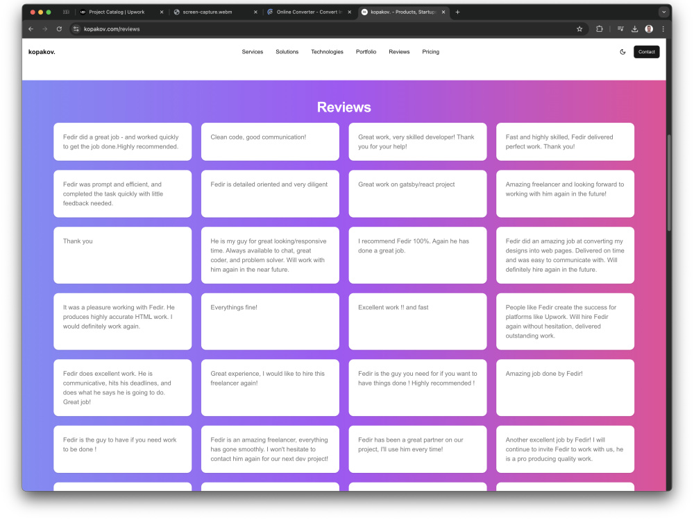This screenshot has height=520, width=694.
Task: Switch to the screen-capture.webm tab
Action: click(x=214, y=12)
